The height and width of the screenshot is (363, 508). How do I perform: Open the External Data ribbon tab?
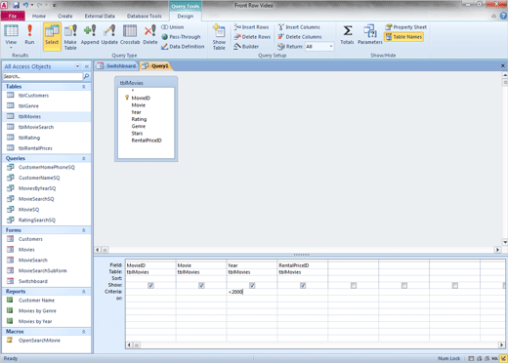(100, 16)
